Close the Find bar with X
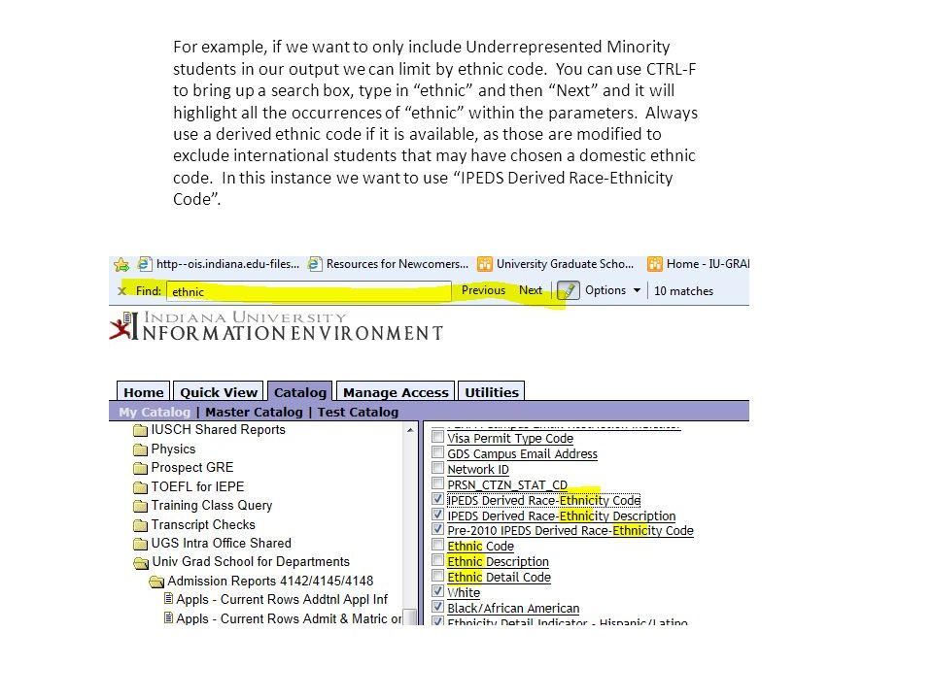 click(x=122, y=290)
